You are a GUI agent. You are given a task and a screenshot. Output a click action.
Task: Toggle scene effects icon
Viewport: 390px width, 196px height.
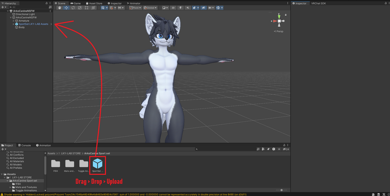(x=194, y=8)
